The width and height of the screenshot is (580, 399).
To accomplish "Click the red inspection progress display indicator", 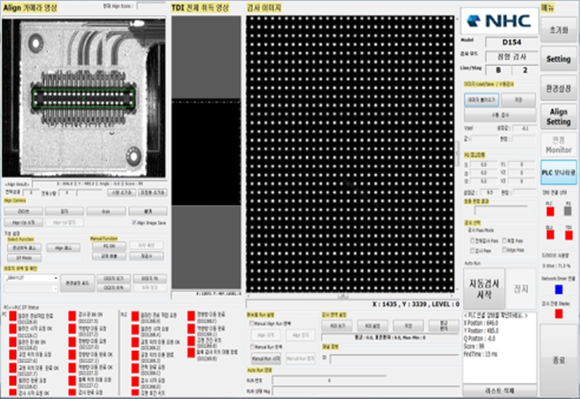I will (558, 313).
